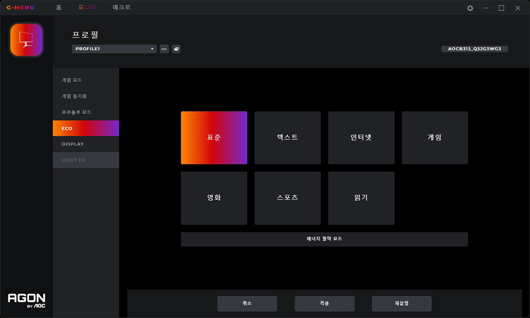The height and width of the screenshot is (318, 530).
Task: Open LIGHT FX section in sidebar
Action: (86, 160)
